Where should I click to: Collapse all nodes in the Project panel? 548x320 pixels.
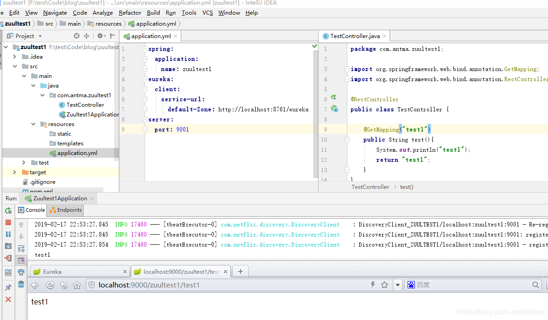(86, 36)
